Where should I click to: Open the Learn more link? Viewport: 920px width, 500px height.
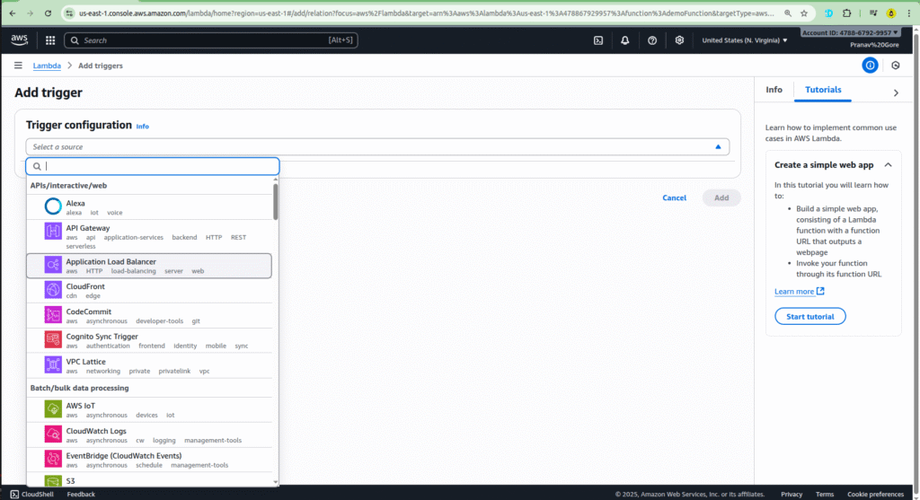pyautogui.click(x=799, y=292)
